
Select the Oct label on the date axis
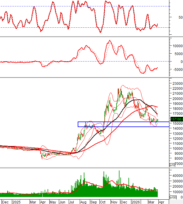pos(103,202)
